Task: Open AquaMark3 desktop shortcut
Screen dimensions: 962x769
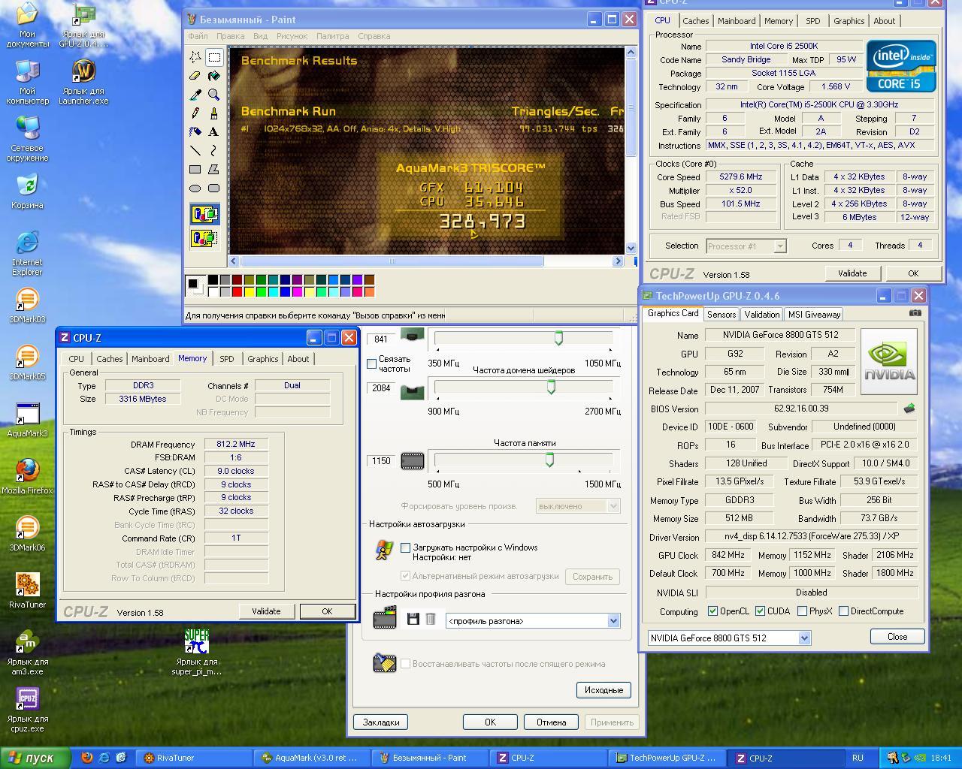Action: coord(27,420)
